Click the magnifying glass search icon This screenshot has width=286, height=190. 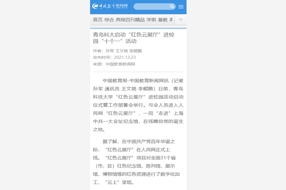click(x=172, y=7)
